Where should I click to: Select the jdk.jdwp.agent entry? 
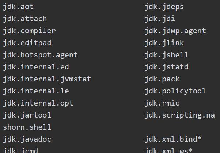[175, 31]
